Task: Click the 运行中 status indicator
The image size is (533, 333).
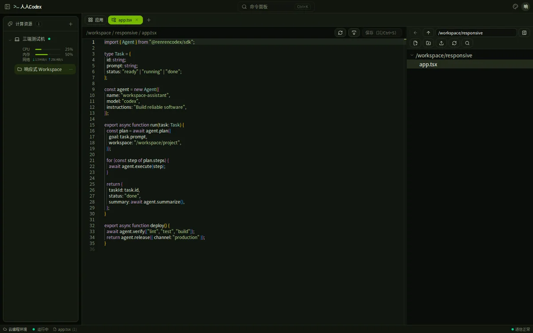Action: pyautogui.click(x=40, y=329)
